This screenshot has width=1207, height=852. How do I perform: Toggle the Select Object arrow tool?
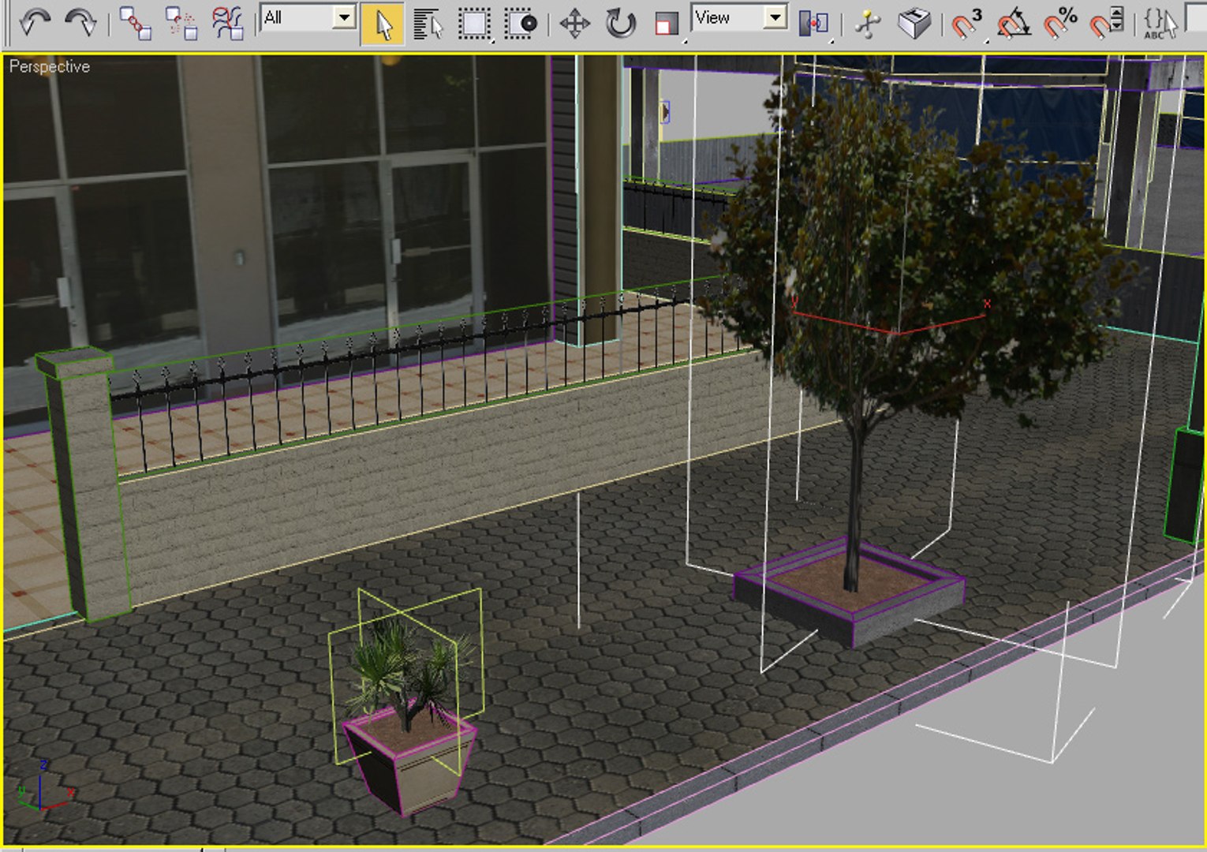[382, 23]
